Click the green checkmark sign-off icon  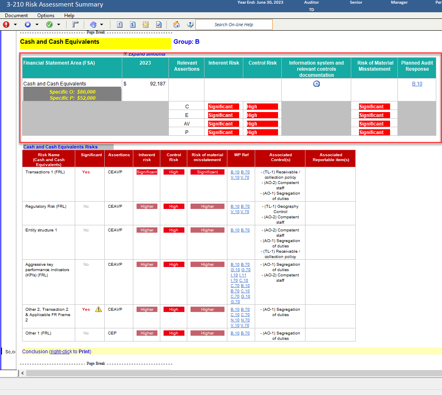tap(49, 25)
